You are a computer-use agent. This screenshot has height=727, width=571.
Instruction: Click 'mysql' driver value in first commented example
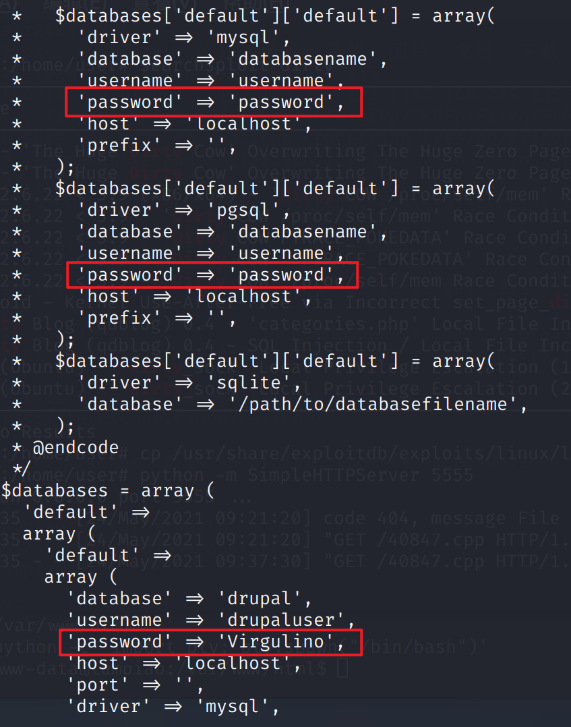pyautogui.click(x=250, y=37)
